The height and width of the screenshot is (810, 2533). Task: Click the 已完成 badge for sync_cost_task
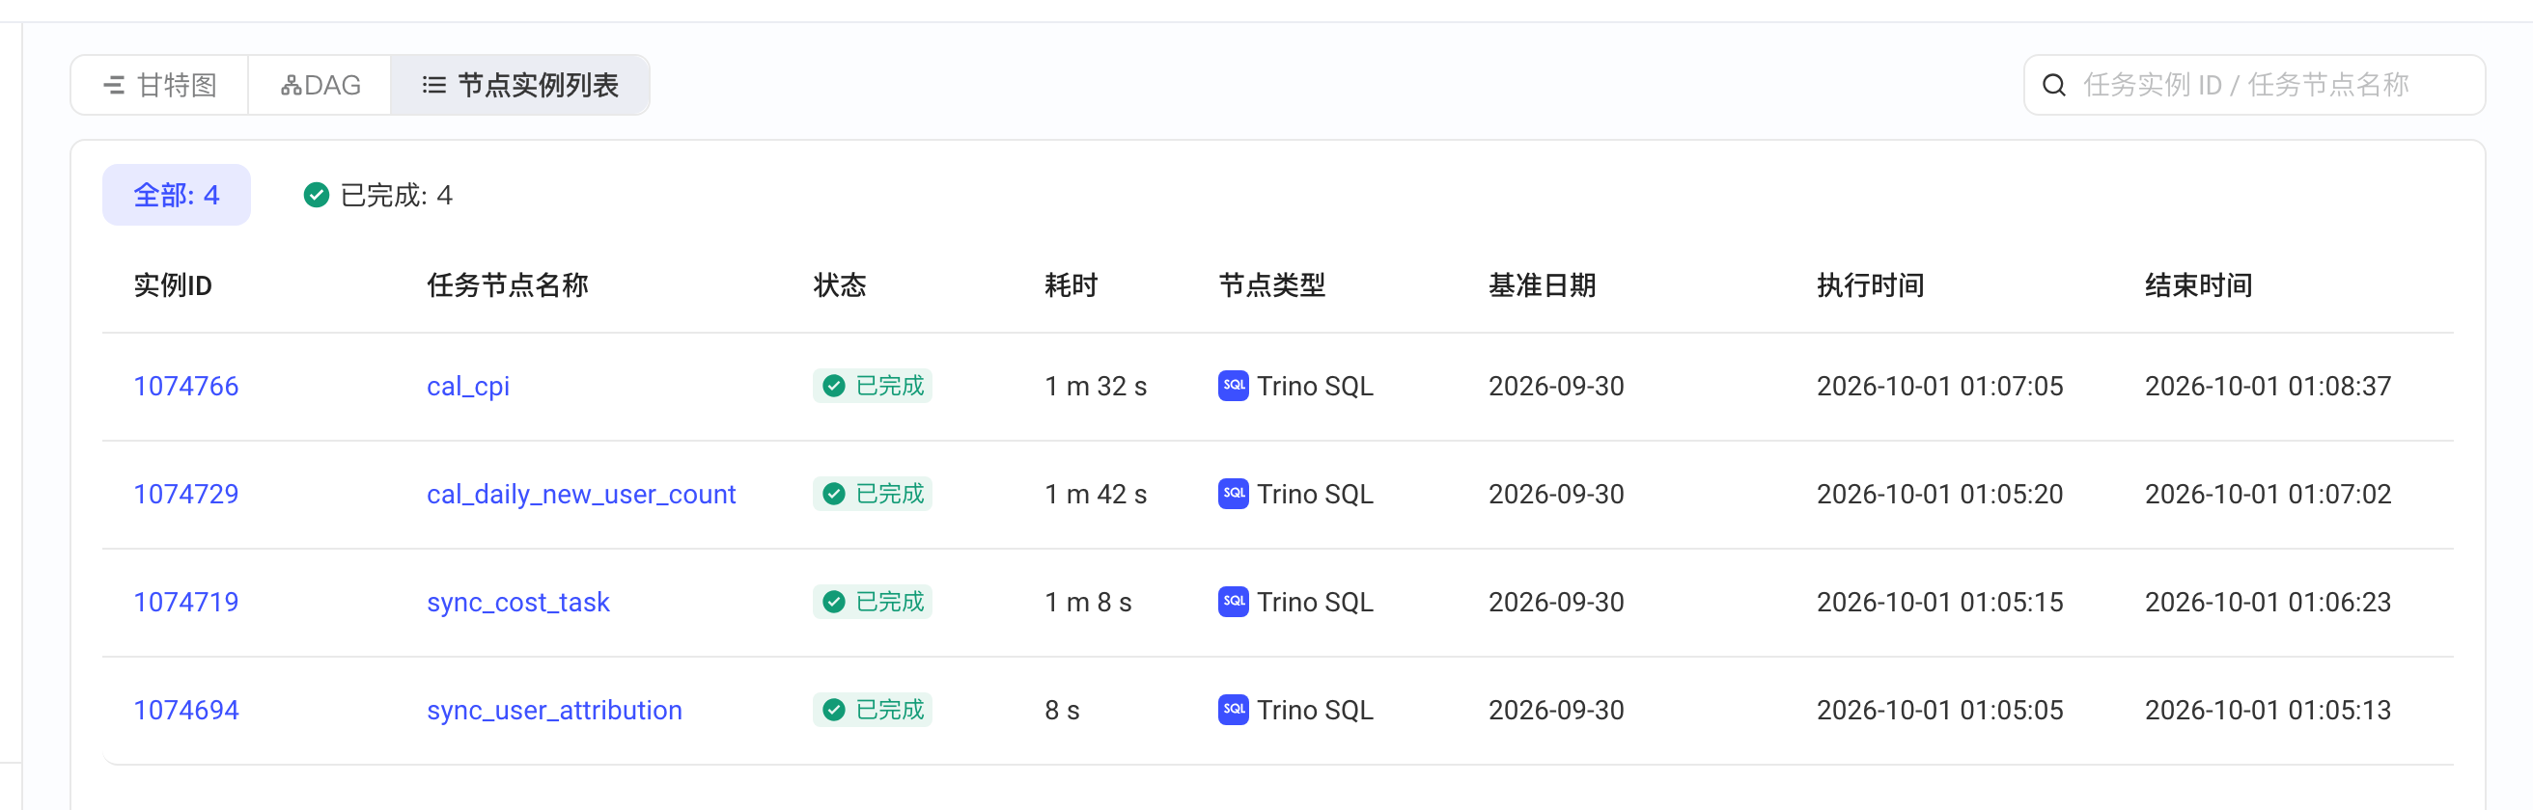click(873, 602)
